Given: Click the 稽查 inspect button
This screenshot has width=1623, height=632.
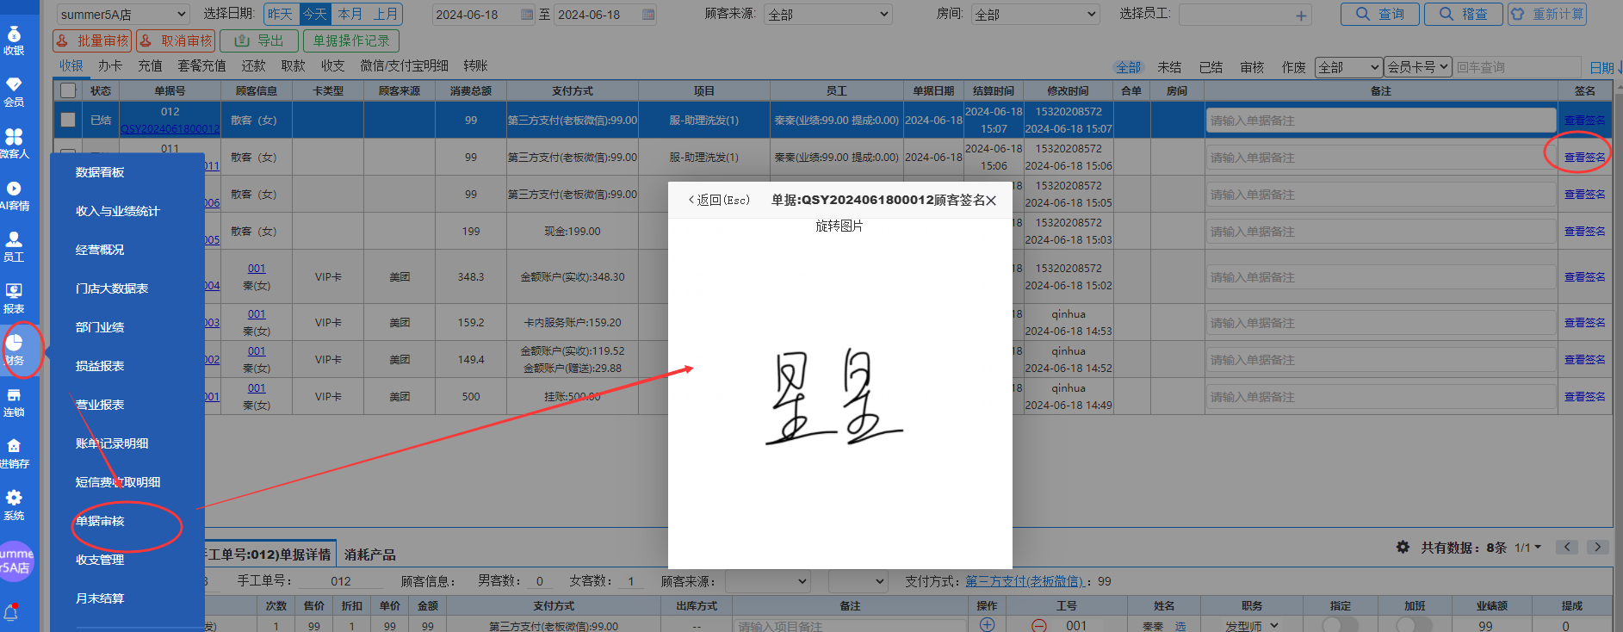Looking at the screenshot, I should [x=1464, y=14].
